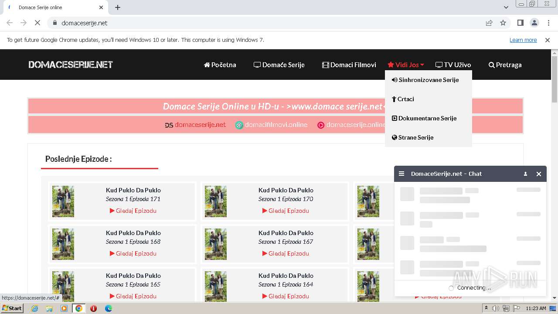558x314 pixels.
Task: Open Gledaj Epizodu for Epizoda 170
Action: tap(286, 211)
